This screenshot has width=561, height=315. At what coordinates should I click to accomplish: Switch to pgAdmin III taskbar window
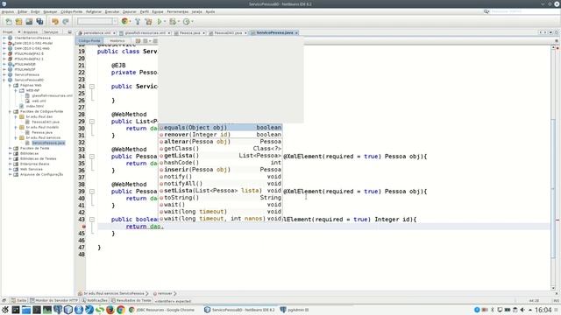tap(295, 310)
